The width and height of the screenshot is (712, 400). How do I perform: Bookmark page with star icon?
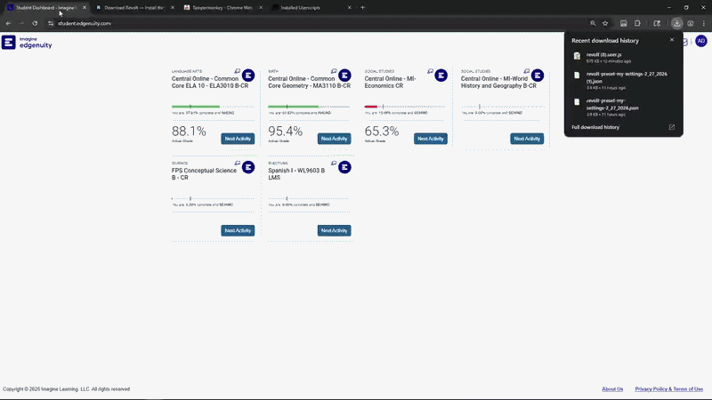pyautogui.click(x=605, y=23)
